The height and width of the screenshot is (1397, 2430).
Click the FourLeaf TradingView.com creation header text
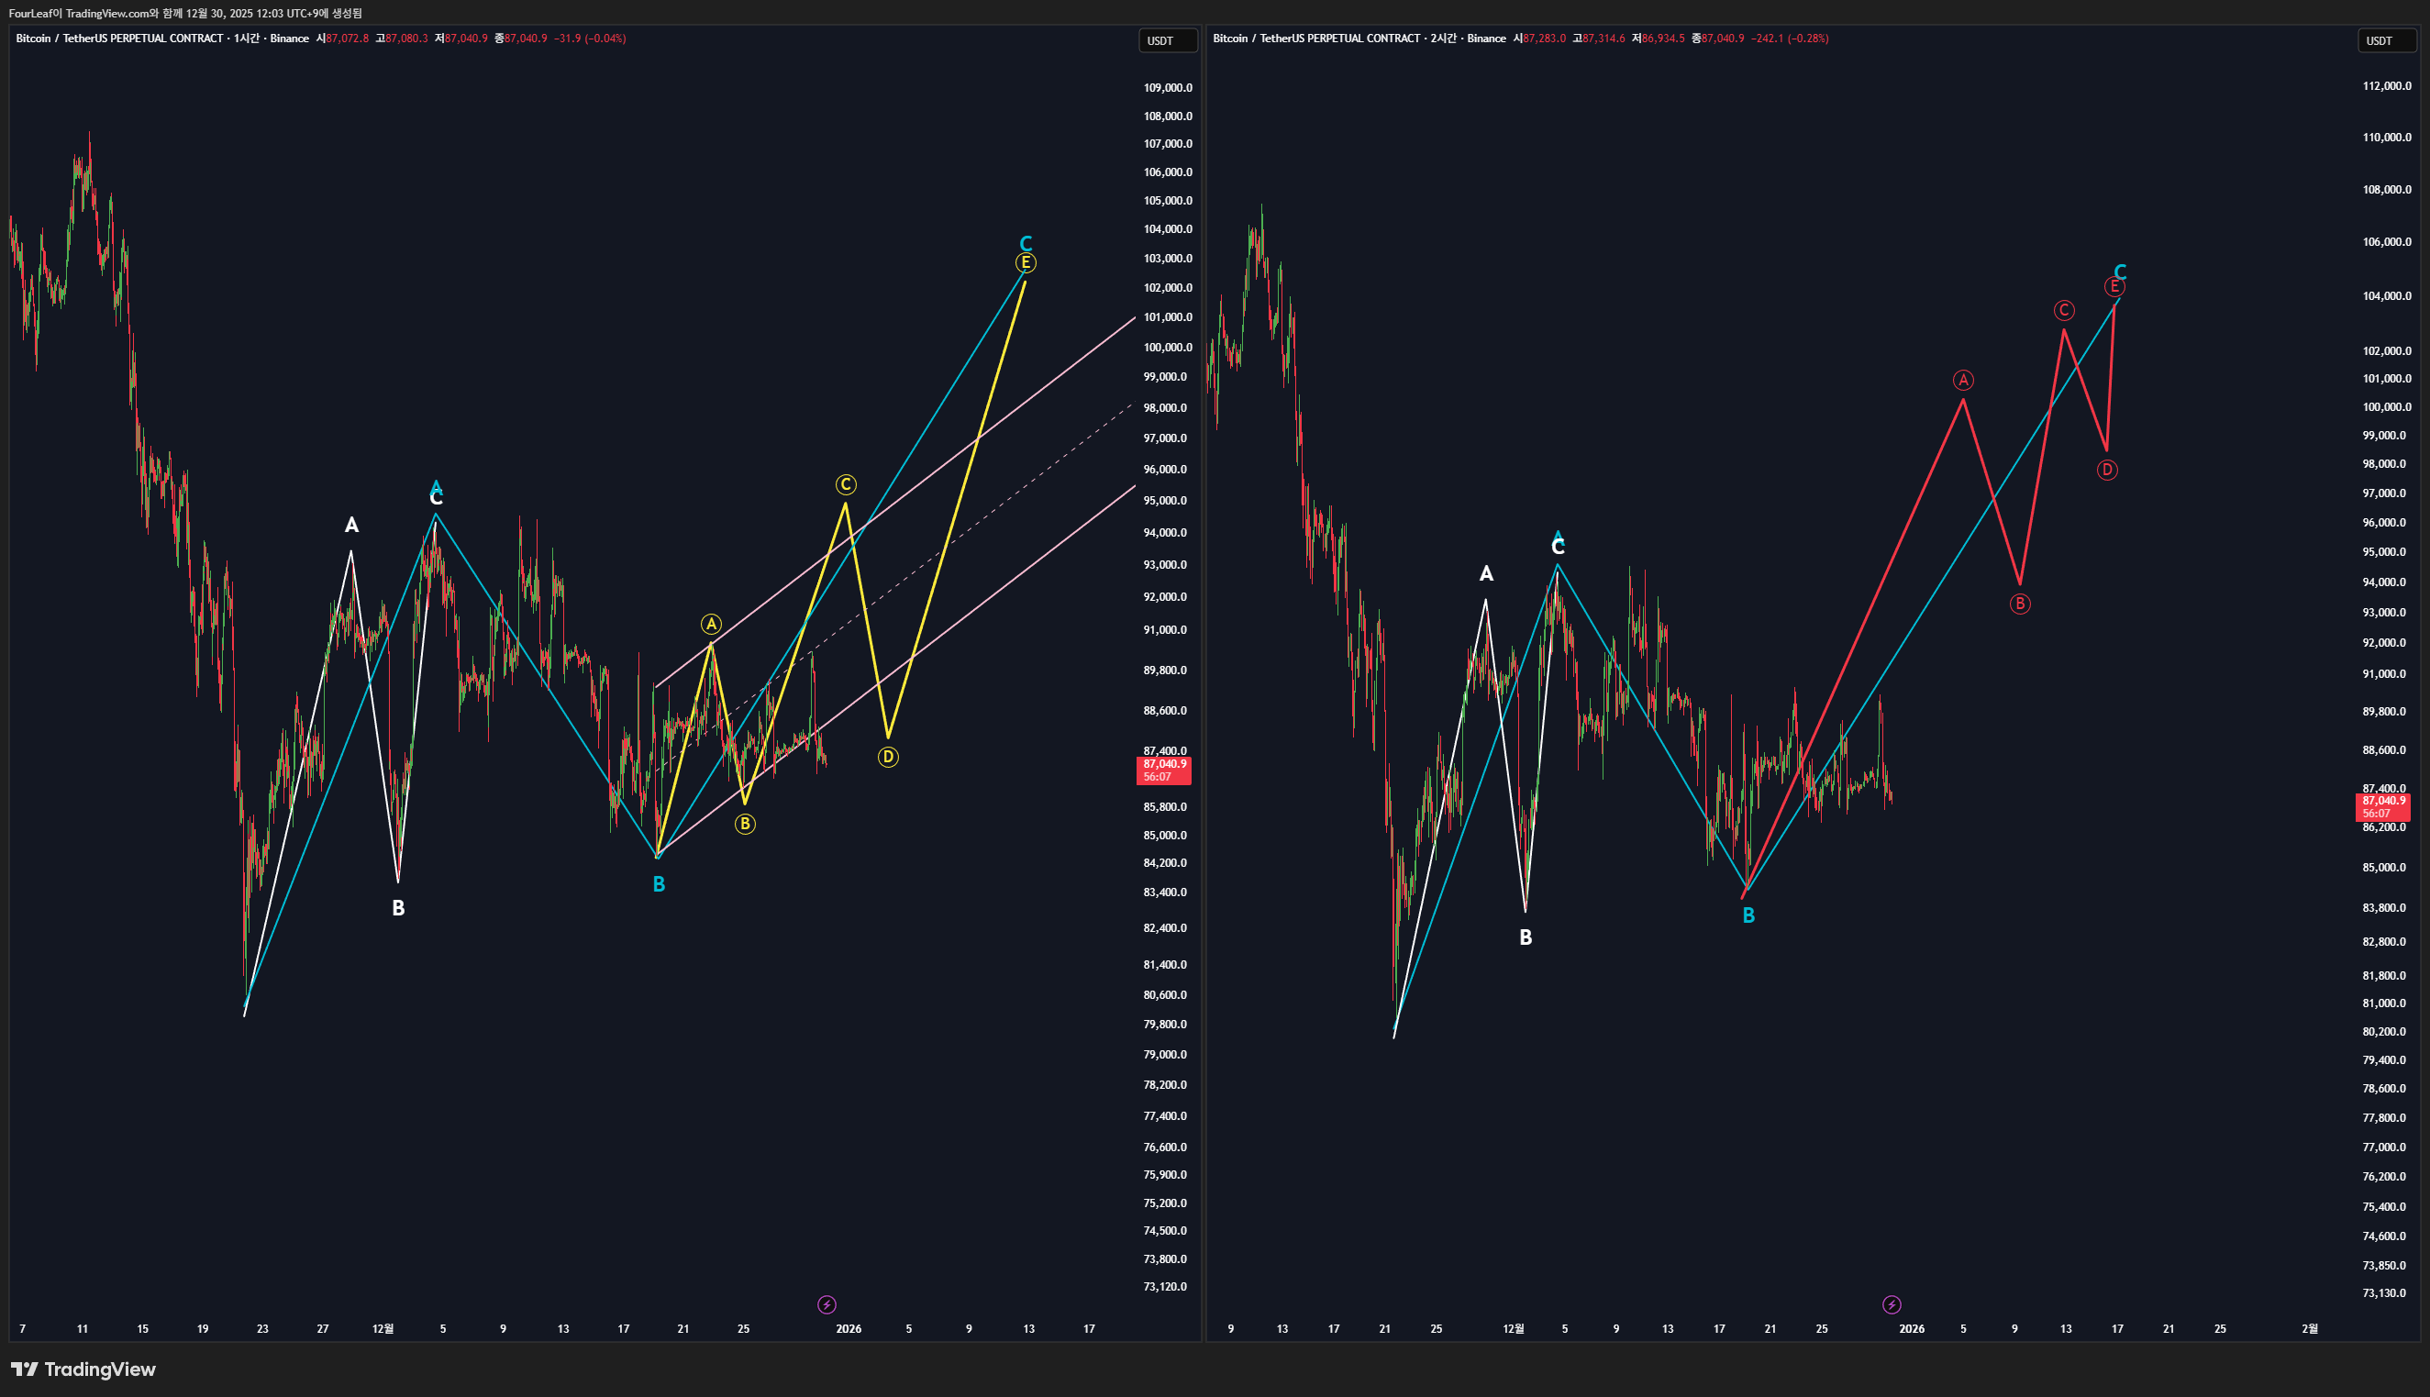click(185, 14)
